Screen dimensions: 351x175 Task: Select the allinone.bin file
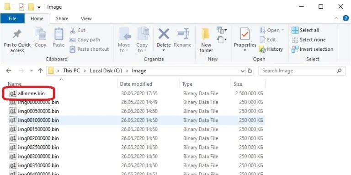(x=32, y=93)
